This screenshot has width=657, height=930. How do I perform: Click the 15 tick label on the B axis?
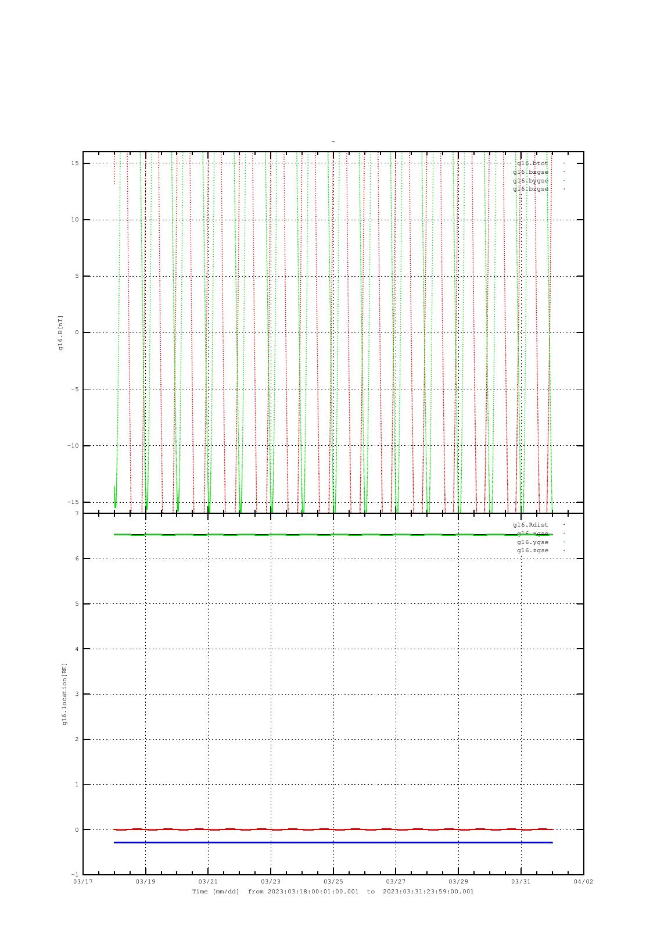click(x=75, y=163)
